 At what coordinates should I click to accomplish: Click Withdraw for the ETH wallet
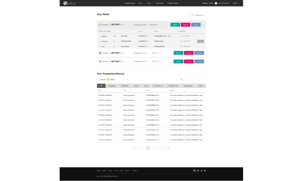(189, 53)
